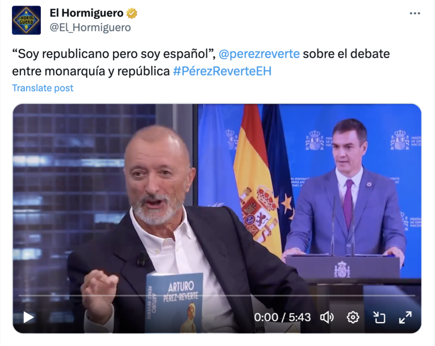Enable picture-in-picture mode for the video
Viewport: 435px width, 346px height.
click(379, 318)
